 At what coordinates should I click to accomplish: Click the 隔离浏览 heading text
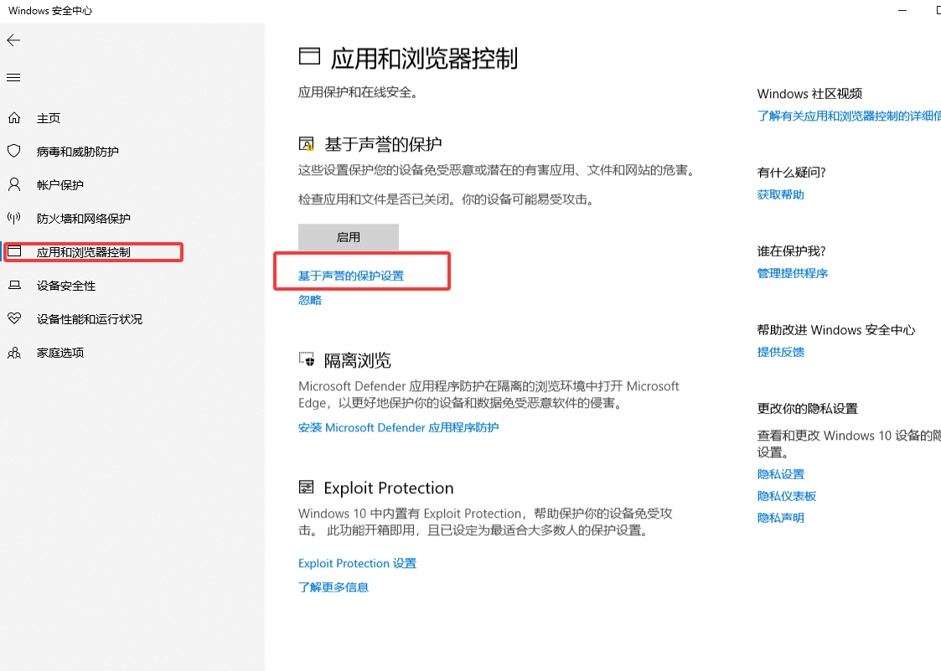click(357, 360)
